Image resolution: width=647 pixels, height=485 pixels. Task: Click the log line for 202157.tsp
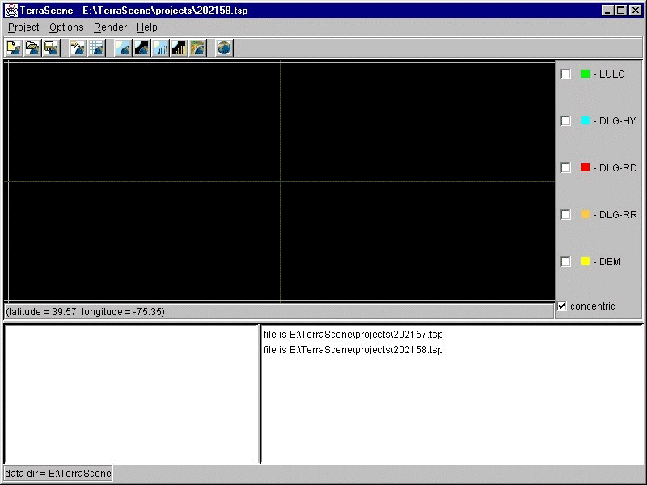pos(353,335)
